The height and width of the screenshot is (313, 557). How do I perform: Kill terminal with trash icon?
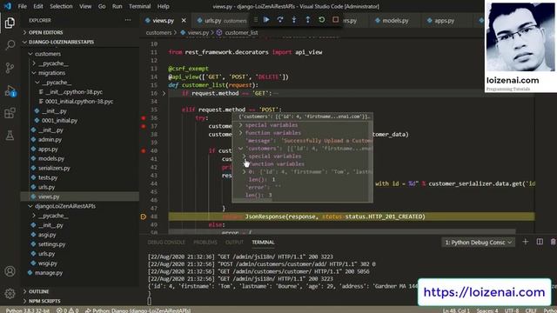coord(554,242)
